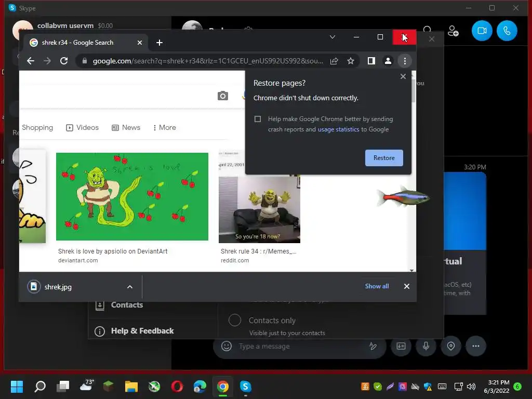Open Help & Feedback in Skype settings

(x=134, y=331)
